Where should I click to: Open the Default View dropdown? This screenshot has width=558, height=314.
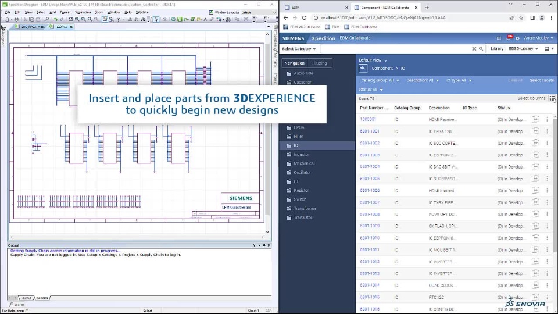[x=373, y=60]
